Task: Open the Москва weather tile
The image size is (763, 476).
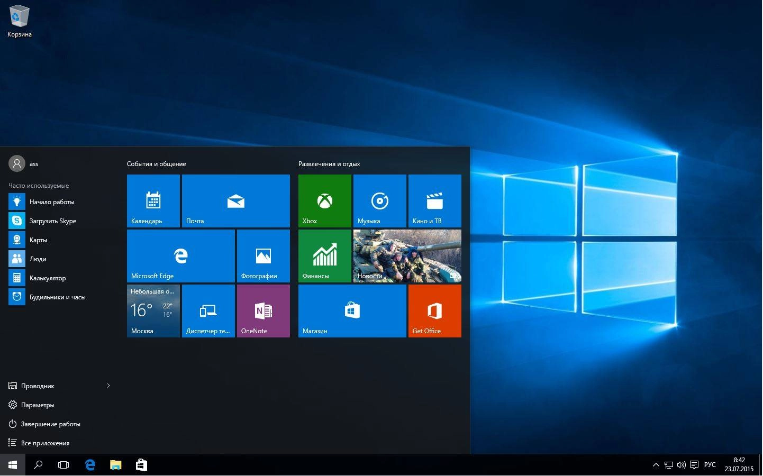Action: tap(153, 311)
